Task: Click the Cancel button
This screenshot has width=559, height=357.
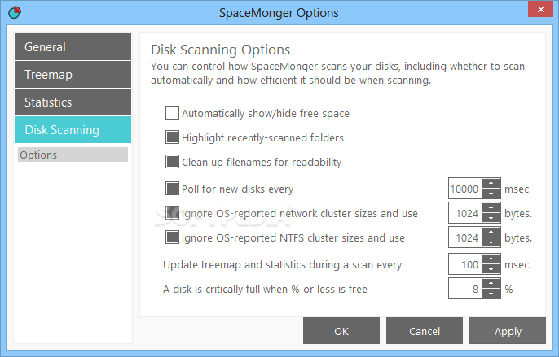Action: point(425,331)
